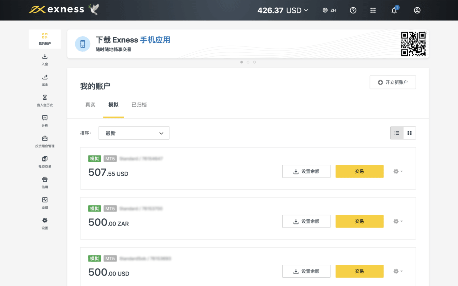Open the withdrawal (出金) sidebar icon
Viewport: 458px width, 286px height.
45,77
